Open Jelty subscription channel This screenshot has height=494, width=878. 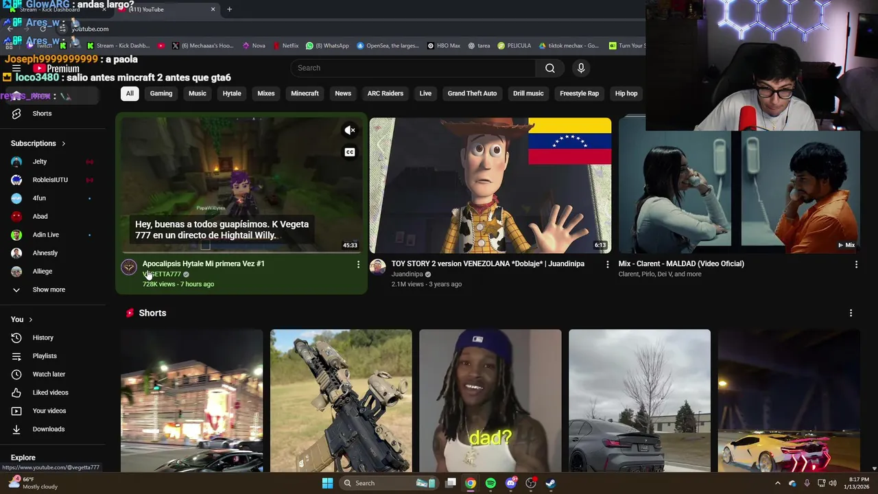point(40,162)
